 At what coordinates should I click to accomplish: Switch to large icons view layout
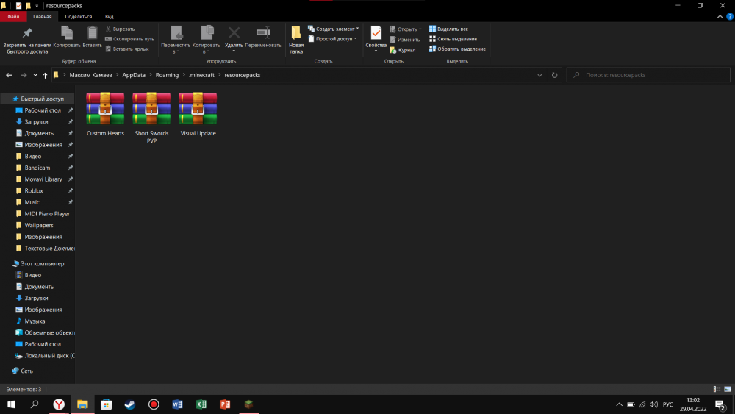728,389
